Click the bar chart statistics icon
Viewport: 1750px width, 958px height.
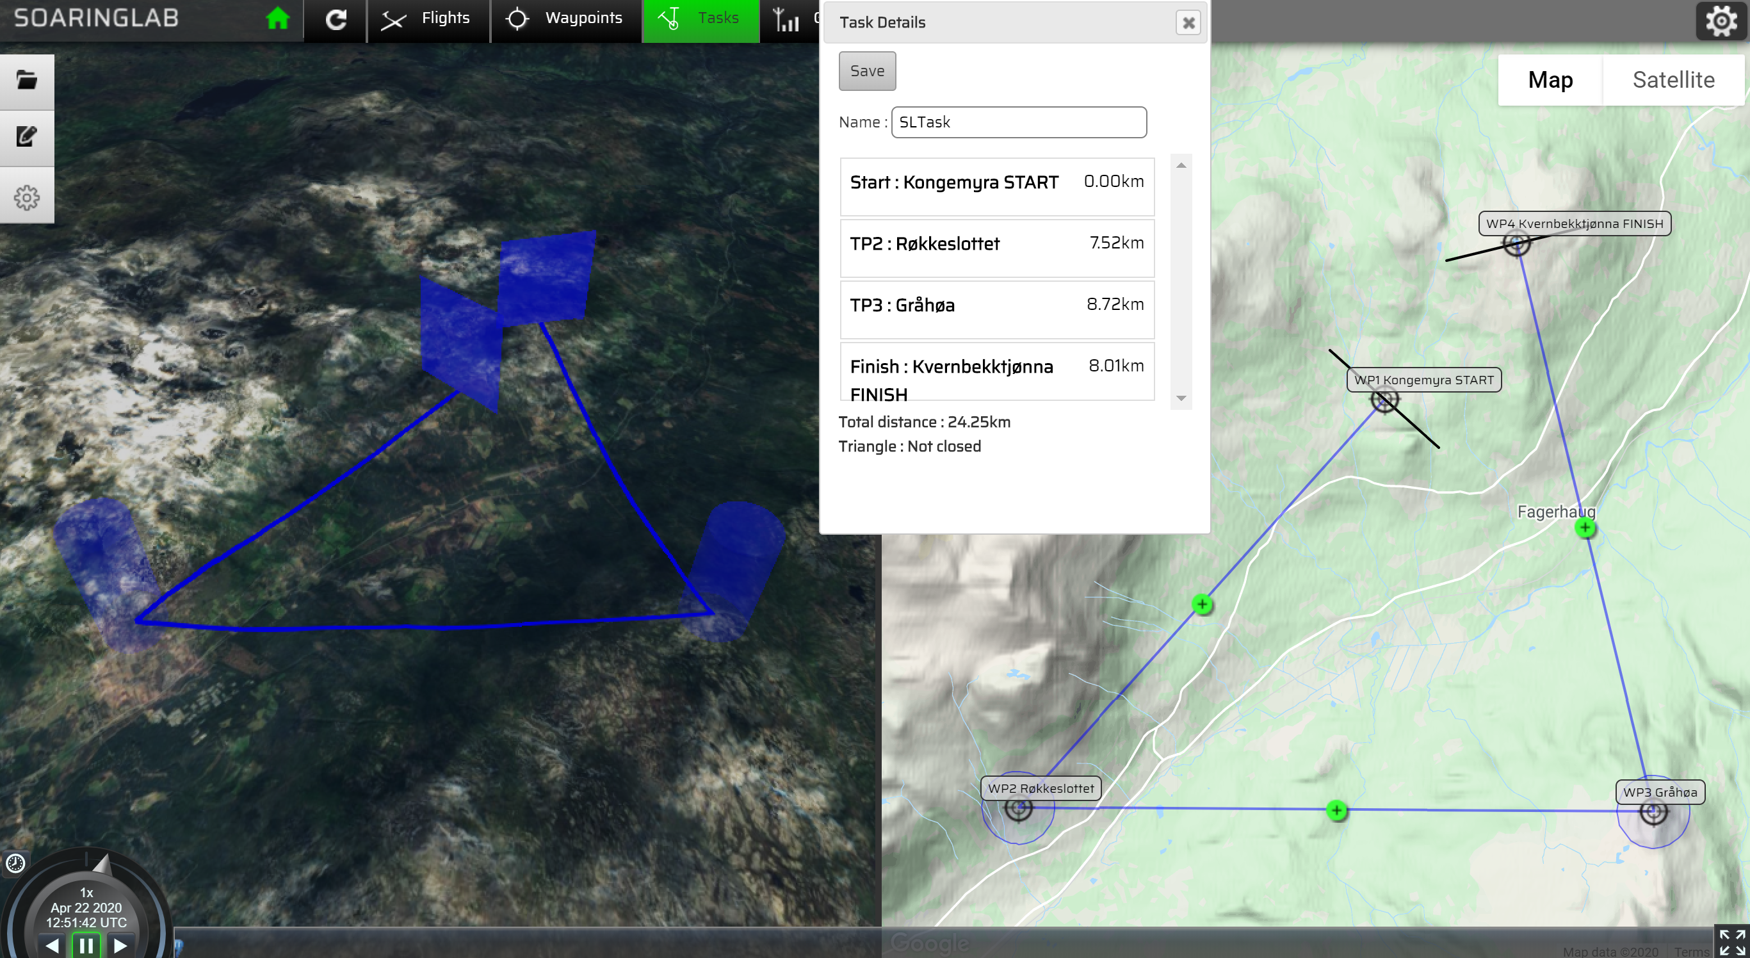(786, 20)
